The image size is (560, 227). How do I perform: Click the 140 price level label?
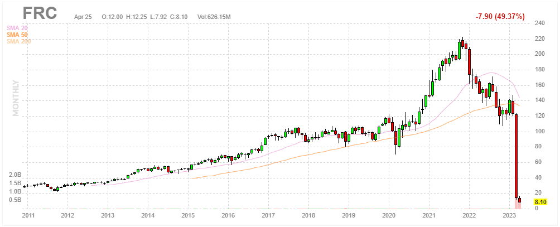click(539, 100)
